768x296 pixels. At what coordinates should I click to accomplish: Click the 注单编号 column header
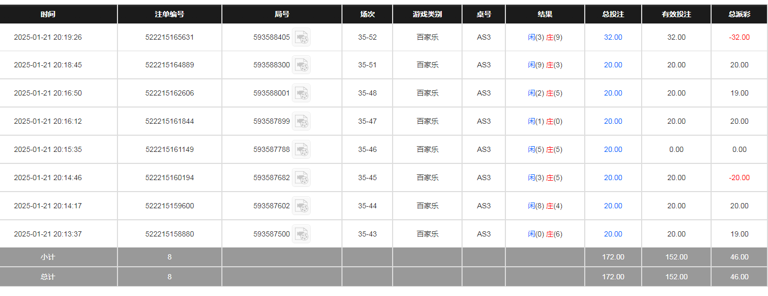coord(170,14)
